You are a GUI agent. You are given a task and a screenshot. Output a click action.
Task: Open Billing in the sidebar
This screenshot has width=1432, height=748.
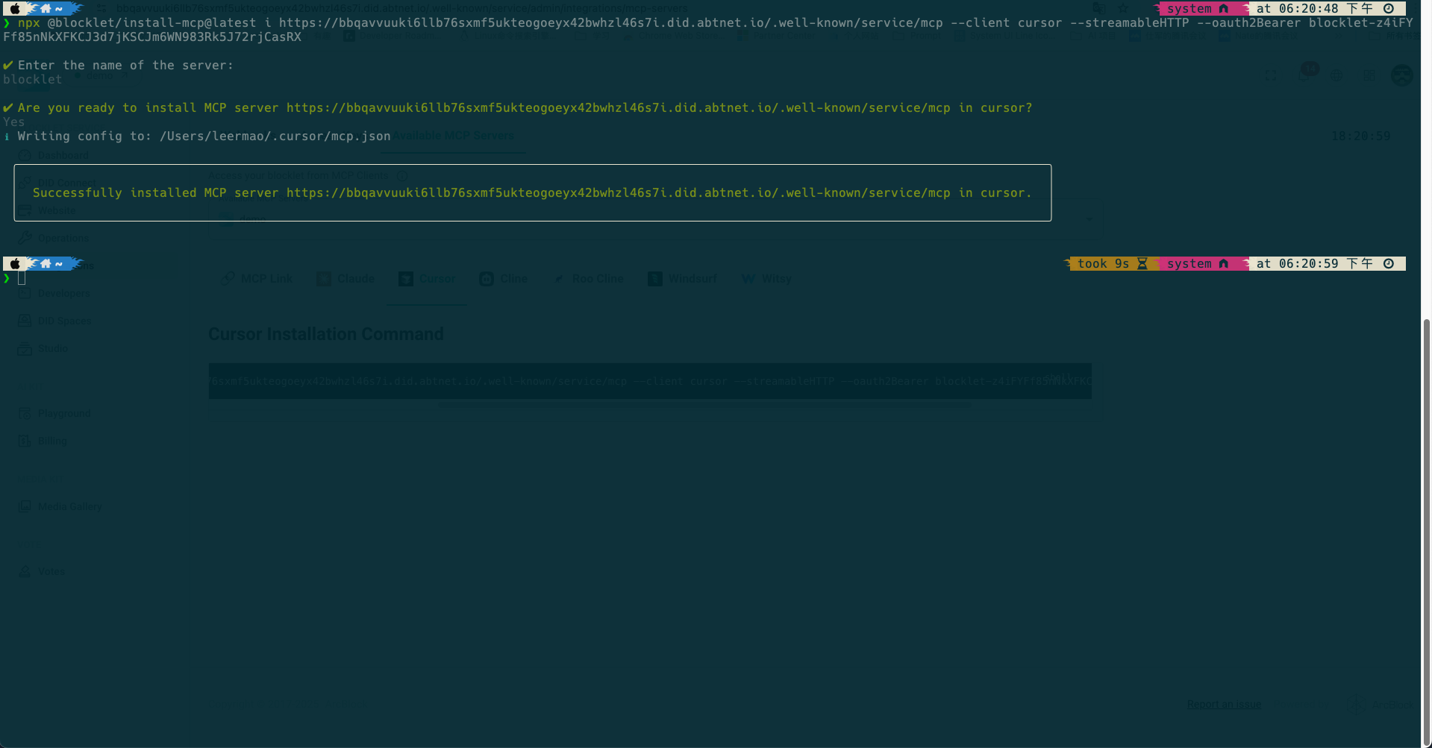52,441
